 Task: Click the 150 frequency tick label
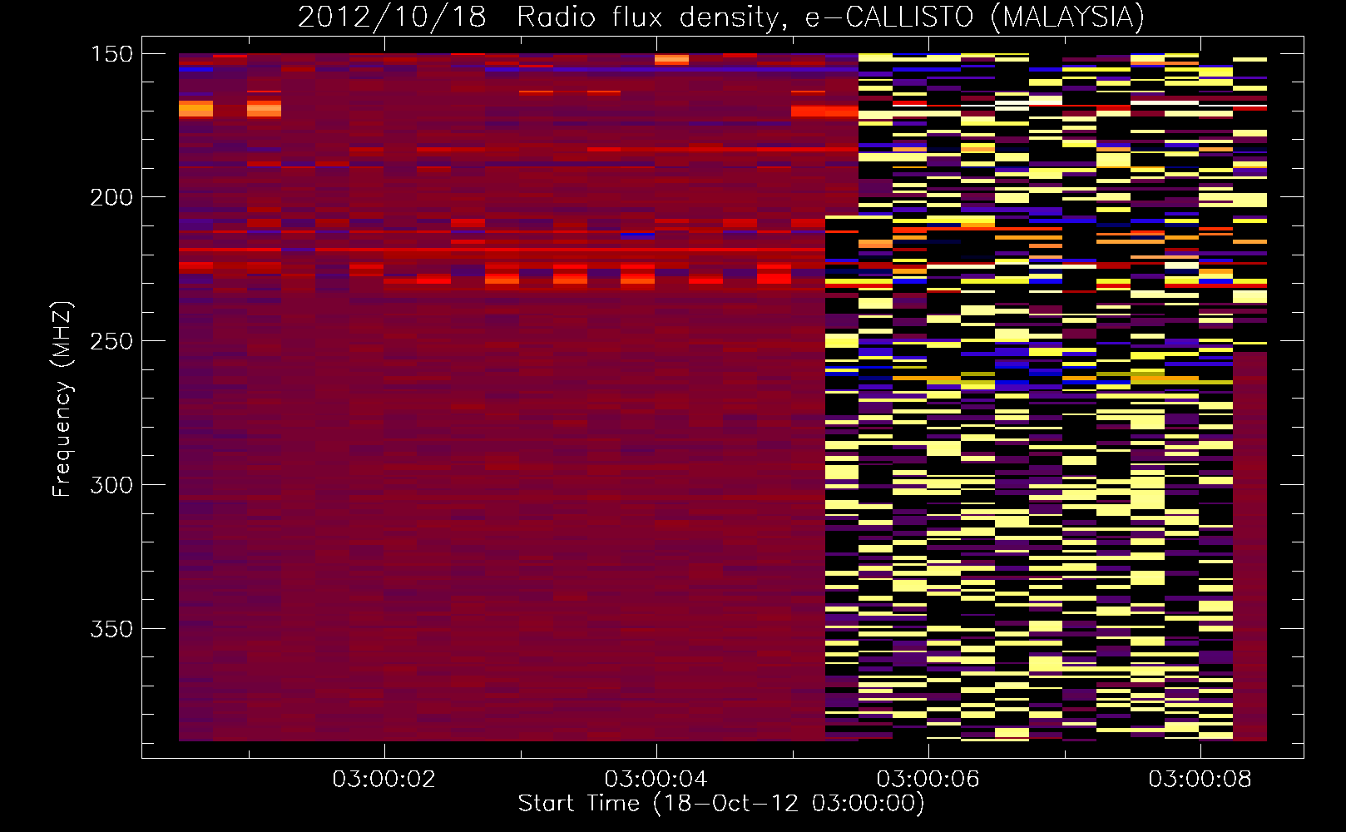point(111,53)
